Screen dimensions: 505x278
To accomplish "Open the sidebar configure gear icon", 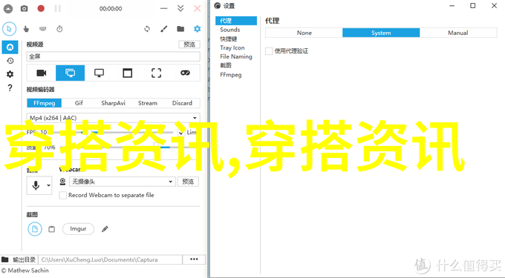I will [10, 74].
